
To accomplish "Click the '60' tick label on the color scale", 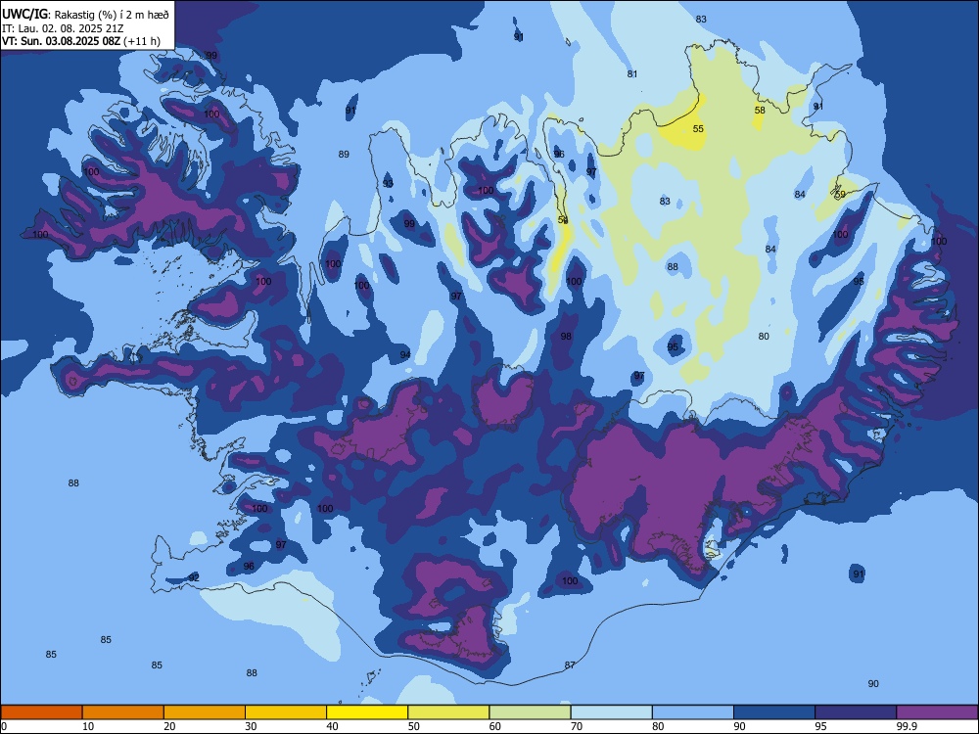I will coord(495,726).
